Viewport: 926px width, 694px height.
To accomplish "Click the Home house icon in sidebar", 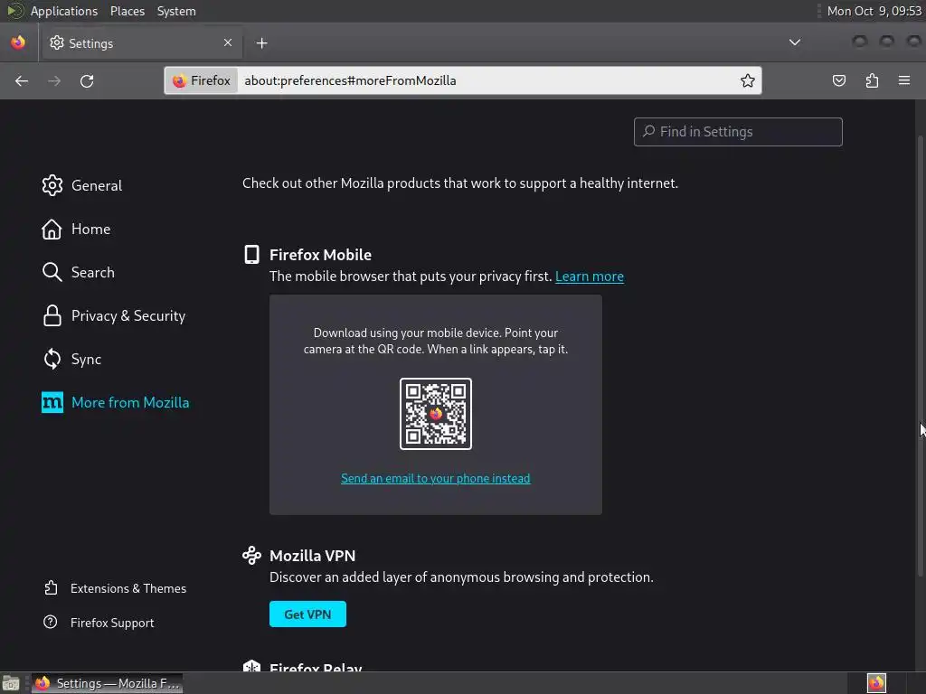I will (x=52, y=229).
